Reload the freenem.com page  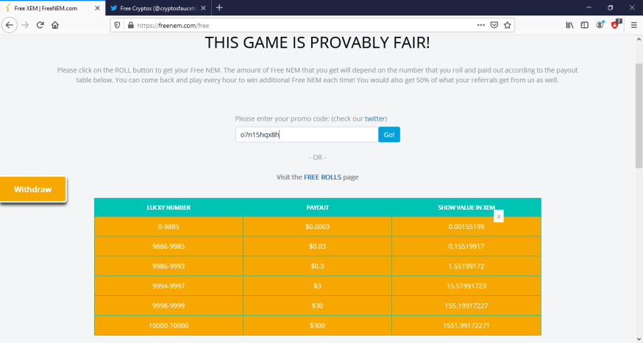click(40, 25)
